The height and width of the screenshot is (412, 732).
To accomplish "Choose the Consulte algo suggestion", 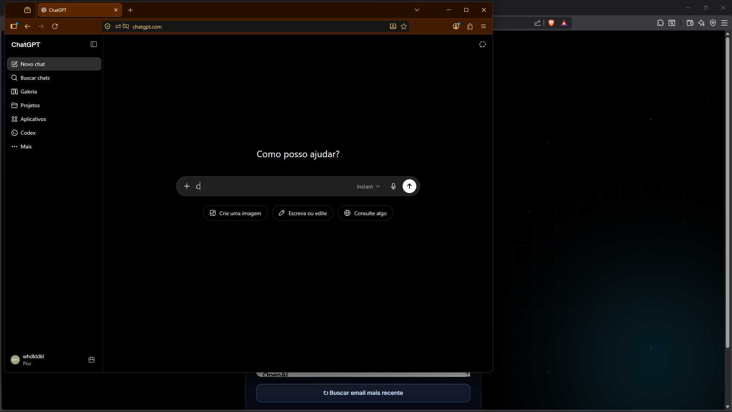I will tap(365, 213).
